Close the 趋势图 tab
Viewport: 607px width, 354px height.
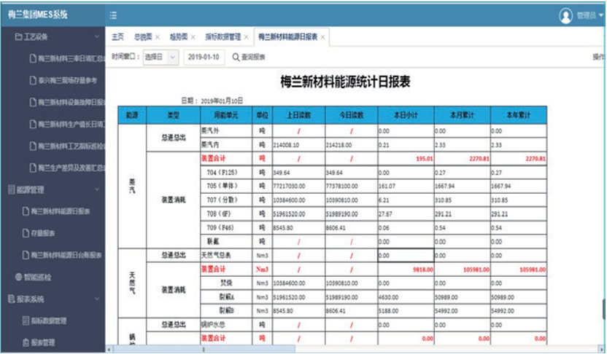pos(193,36)
